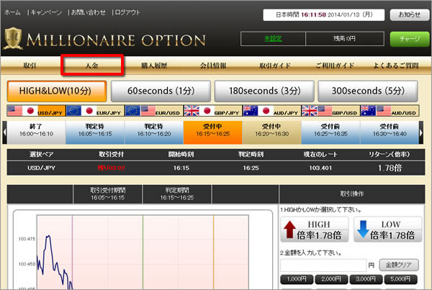Switch to 180seconds (3分) tab
Screen dimensions: 432x290
[x=264, y=91]
